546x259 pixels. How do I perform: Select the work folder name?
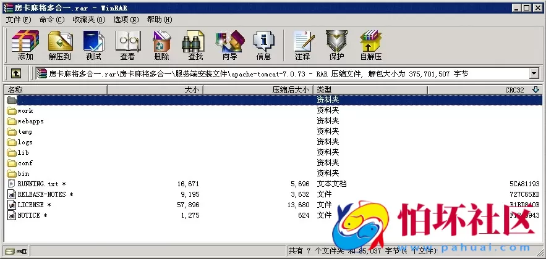(x=25, y=111)
